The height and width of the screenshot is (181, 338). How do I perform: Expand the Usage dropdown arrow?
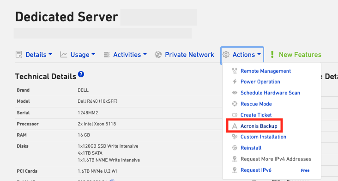93,55
